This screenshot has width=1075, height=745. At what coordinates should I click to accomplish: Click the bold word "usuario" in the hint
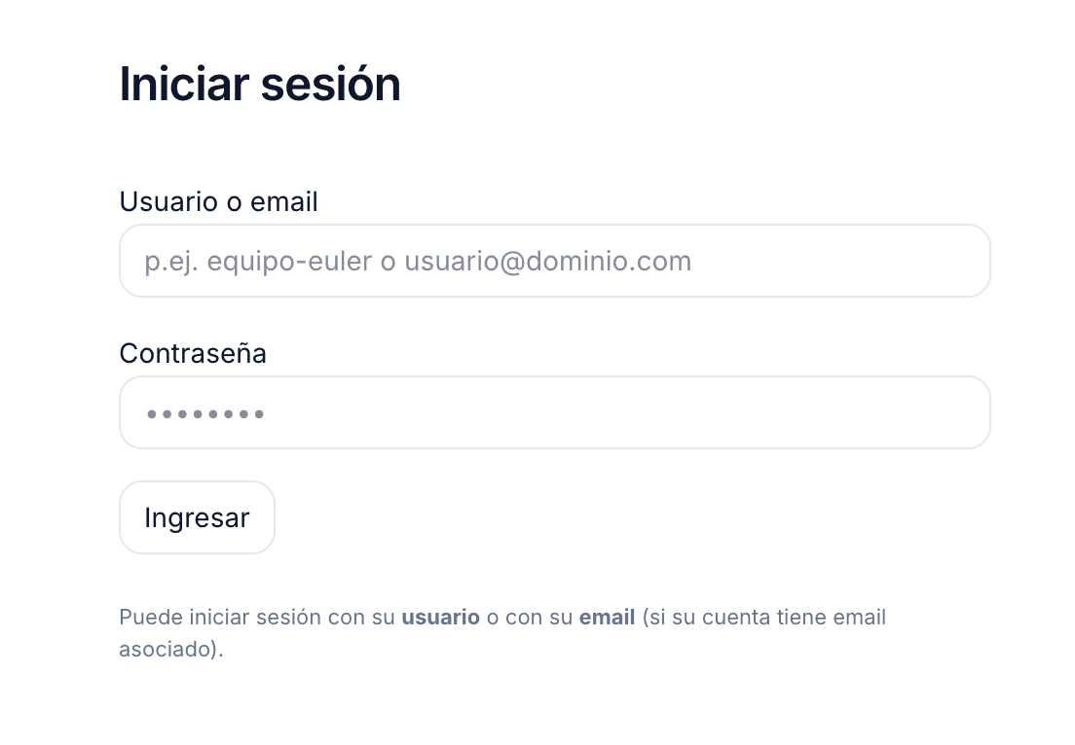tap(440, 618)
